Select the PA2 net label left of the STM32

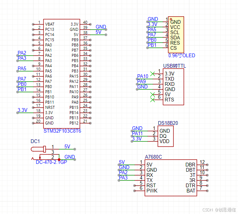pos(22,53)
